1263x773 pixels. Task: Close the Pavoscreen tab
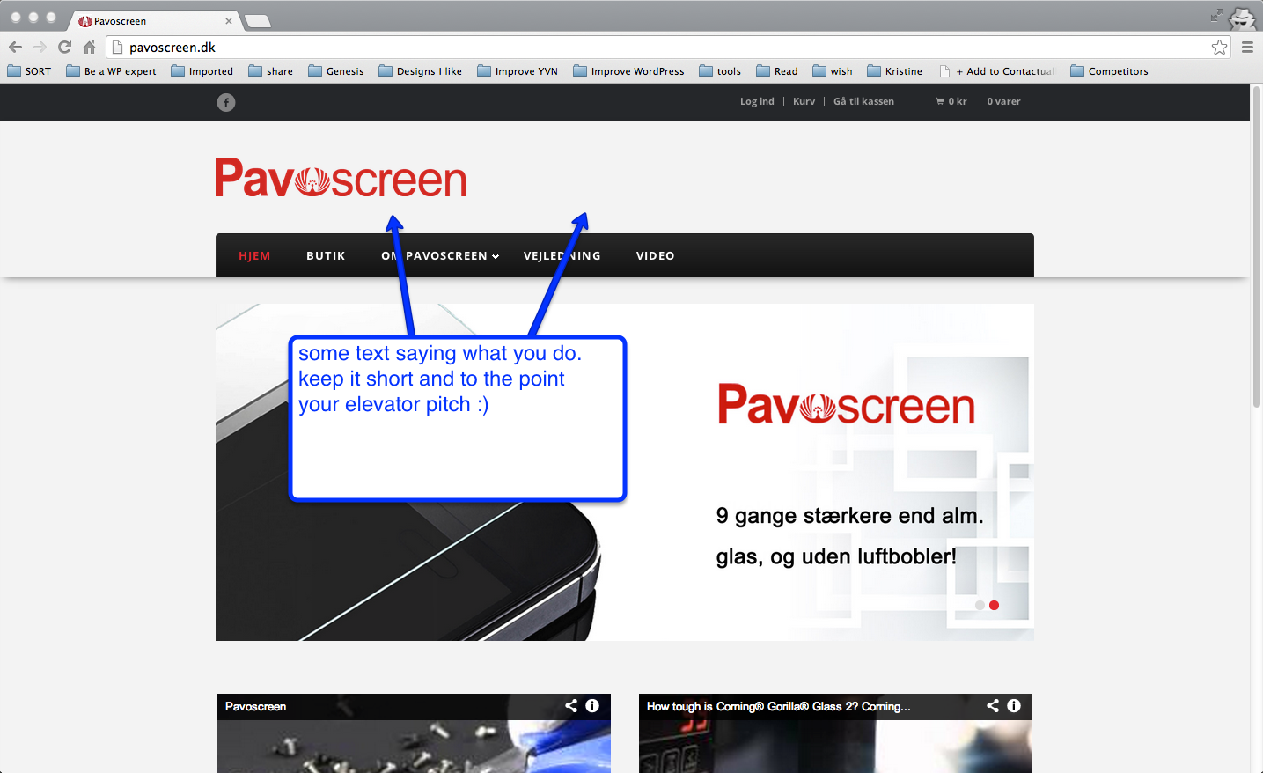[x=229, y=21]
